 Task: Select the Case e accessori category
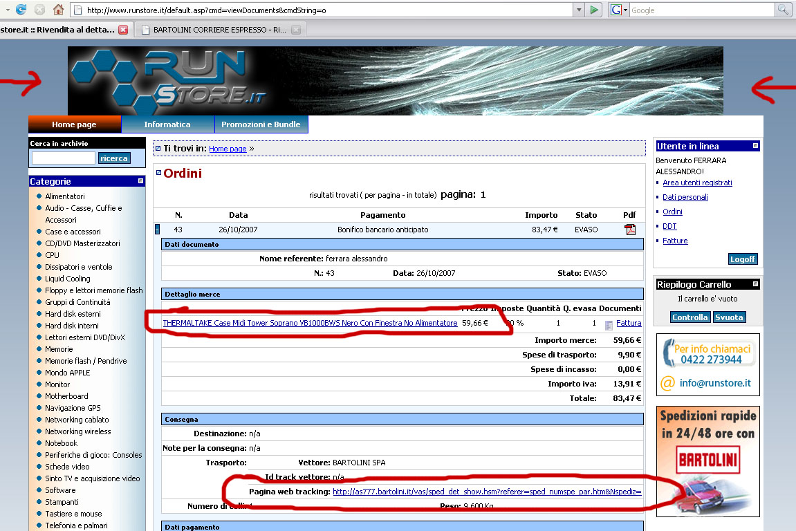[73, 232]
